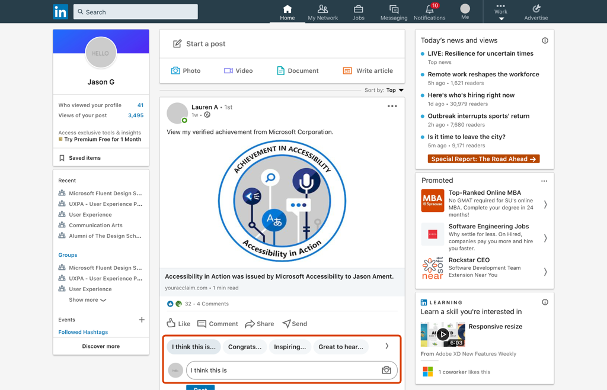Open Special Report: The Road Ahead
Image resolution: width=607 pixels, height=390 pixels.
pos(484,159)
